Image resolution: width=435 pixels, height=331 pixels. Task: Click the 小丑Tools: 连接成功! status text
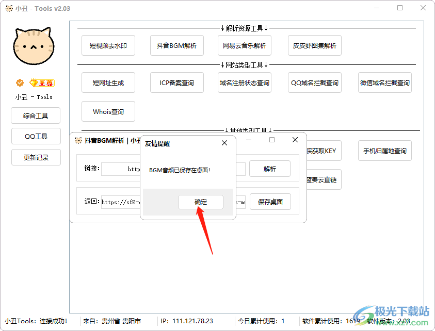click(36, 321)
